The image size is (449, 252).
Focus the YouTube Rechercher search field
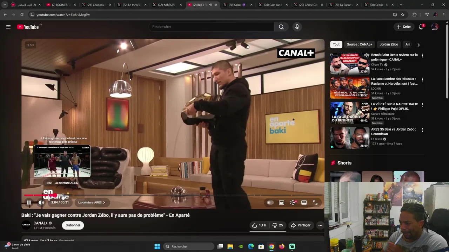[x=212, y=27]
